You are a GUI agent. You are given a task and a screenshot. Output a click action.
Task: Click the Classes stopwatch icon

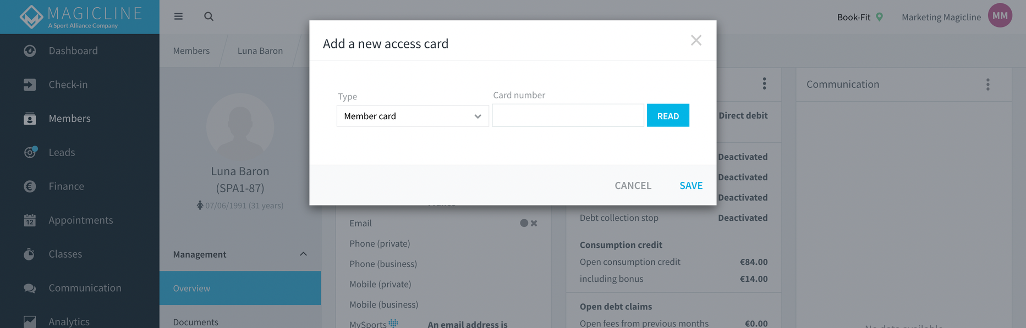(x=30, y=254)
